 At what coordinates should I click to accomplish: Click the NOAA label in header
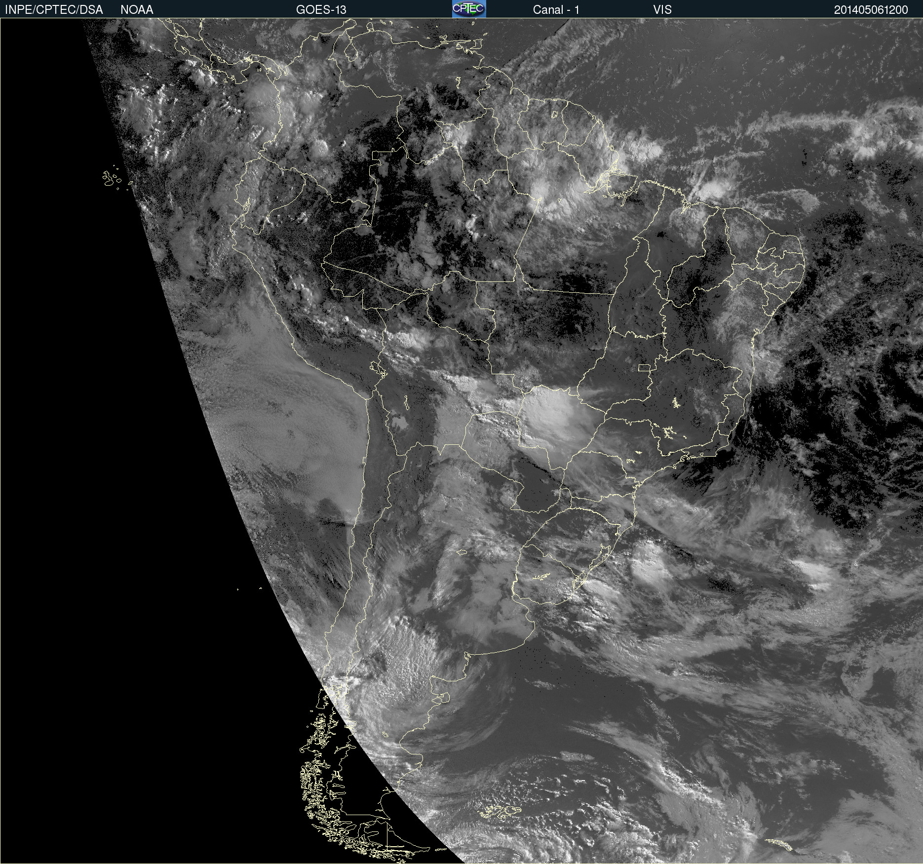point(137,10)
